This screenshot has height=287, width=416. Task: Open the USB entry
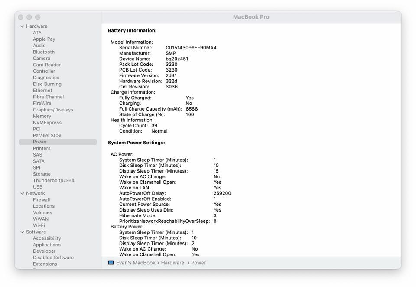(x=38, y=187)
